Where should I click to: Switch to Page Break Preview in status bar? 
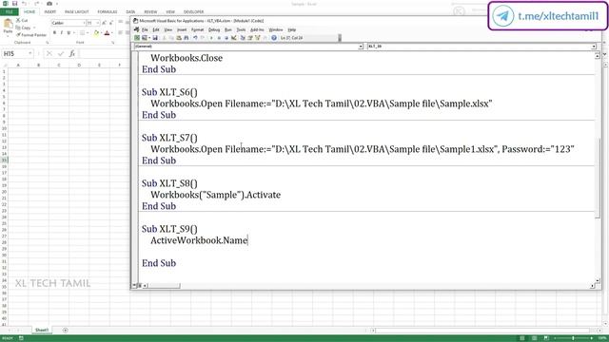[x=546, y=338]
